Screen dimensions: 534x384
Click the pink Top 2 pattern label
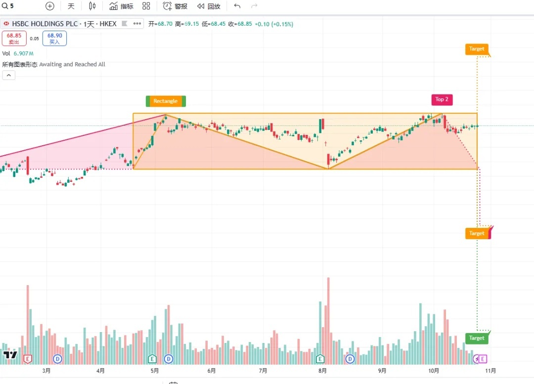442,99
